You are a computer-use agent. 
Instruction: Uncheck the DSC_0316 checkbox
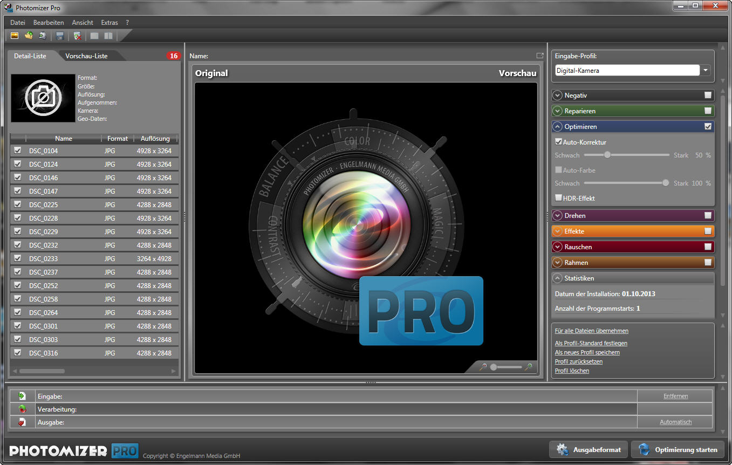[18, 353]
